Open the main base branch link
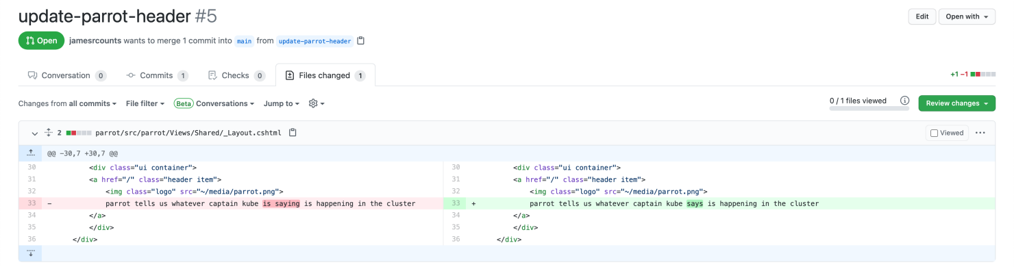This screenshot has width=1014, height=267. point(244,41)
